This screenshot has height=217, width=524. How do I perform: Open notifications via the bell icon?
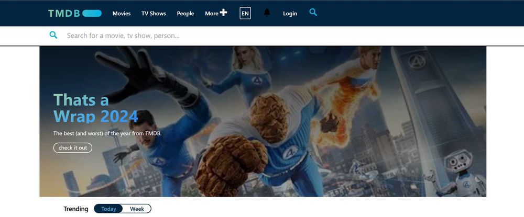point(267,13)
